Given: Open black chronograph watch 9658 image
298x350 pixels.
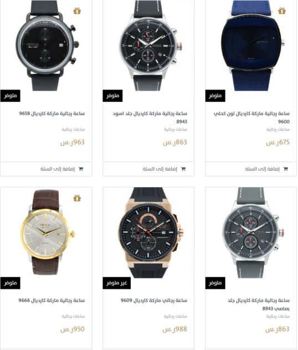Looking at the screenshot, I should pyautogui.click(x=47, y=46).
